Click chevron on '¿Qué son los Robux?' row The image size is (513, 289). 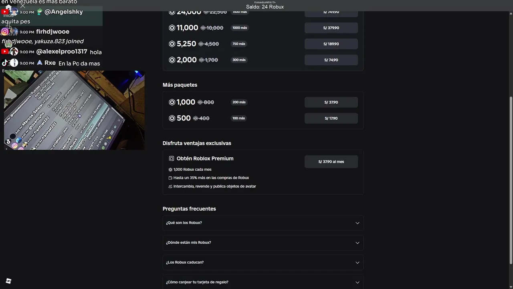357,223
